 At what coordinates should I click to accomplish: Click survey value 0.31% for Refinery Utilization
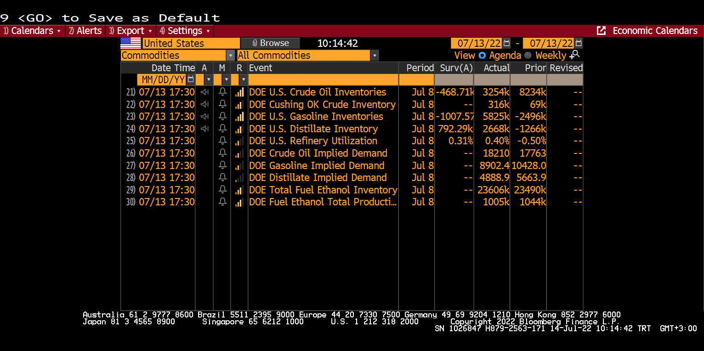click(461, 141)
